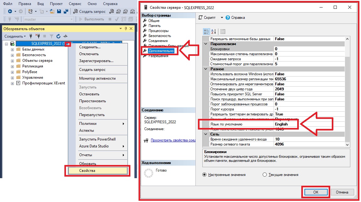Collapse the Параллелизм property group
The height and width of the screenshot is (202, 361).
(206, 44)
